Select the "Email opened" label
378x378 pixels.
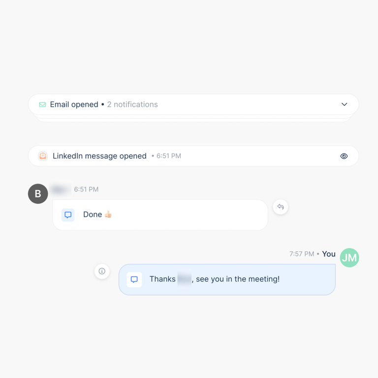74,104
